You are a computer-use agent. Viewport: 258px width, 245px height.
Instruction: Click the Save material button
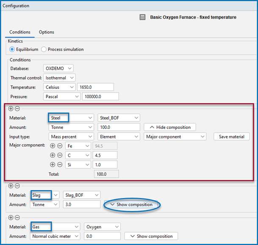231,137
